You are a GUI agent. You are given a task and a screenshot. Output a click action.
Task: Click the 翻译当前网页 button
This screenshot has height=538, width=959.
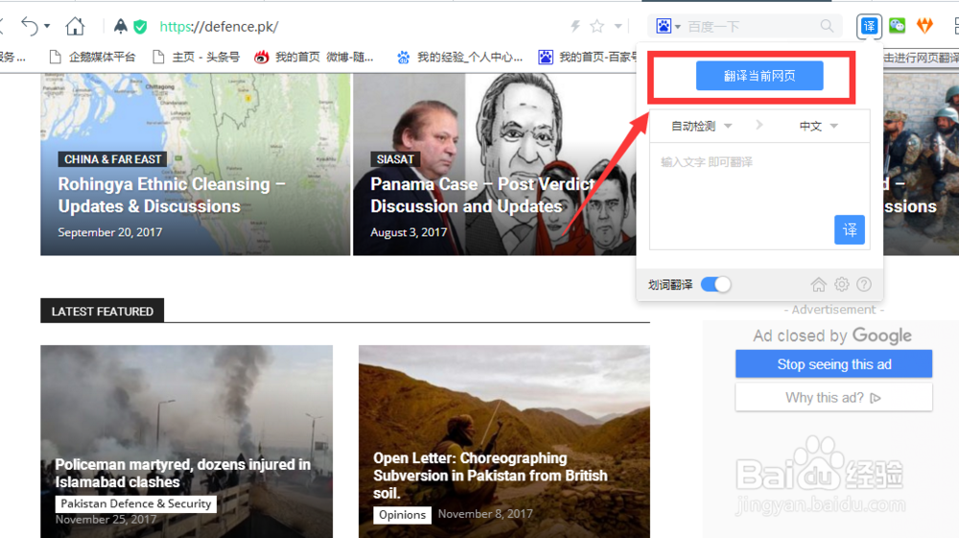[759, 76]
